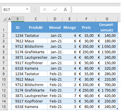Select price € 35,00 in row 2

(x=86, y=35)
